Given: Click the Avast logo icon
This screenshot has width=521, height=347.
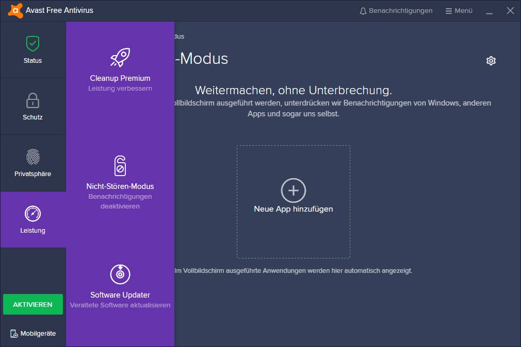Looking at the screenshot, I should 15,11.
